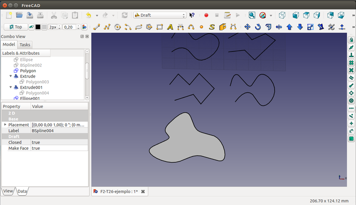The height and width of the screenshot is (205, 356).
Task: Click the black line color swatch
Action: [x=38, y=27]
